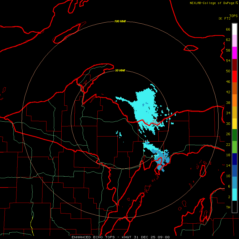Click the light green legend swatch
This screenshot has width=239, height=239.
[x=234, y=147]
